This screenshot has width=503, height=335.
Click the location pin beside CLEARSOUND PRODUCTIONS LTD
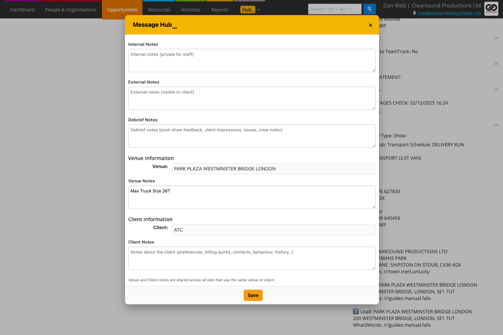414,13
